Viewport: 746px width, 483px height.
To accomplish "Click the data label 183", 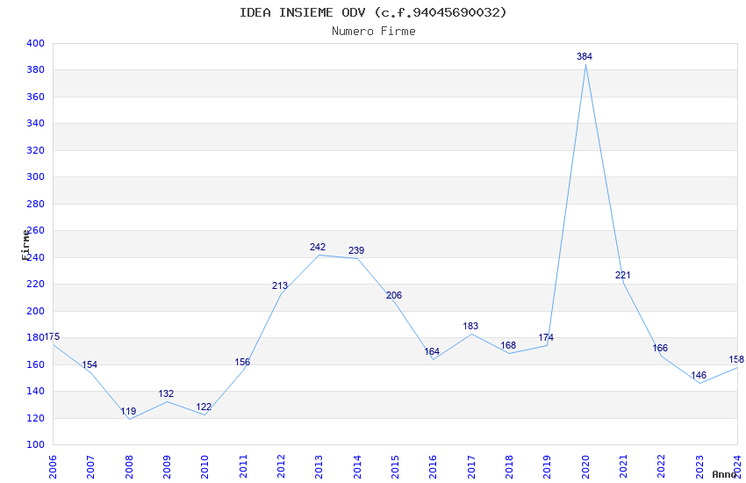I will click(x=470, y=326).
